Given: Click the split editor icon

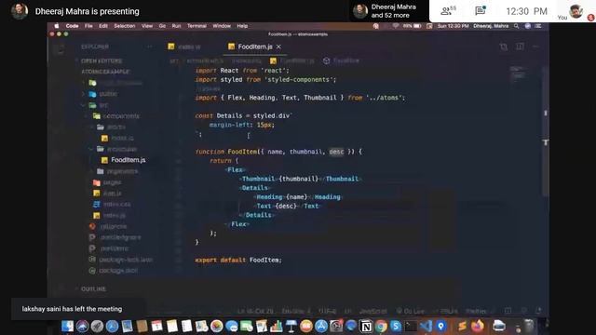Looking at the screenshot, I should pyautogui.click(x=520, y=47).
